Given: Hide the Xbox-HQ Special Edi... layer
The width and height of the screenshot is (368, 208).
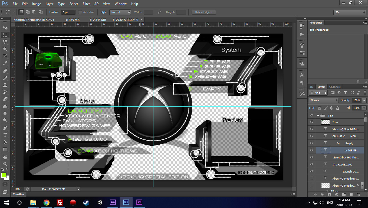Looking at the screenshot, I should 312,129.
